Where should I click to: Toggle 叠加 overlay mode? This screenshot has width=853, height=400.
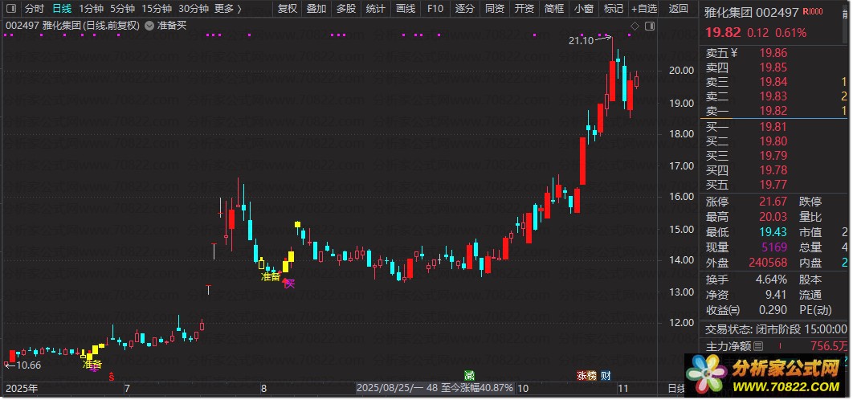coord(316,8)
